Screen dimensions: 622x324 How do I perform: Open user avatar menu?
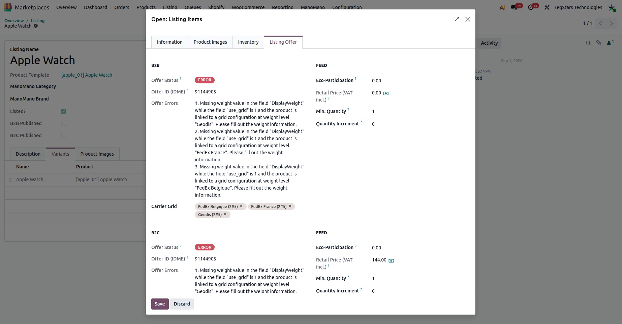coord(612,7)
